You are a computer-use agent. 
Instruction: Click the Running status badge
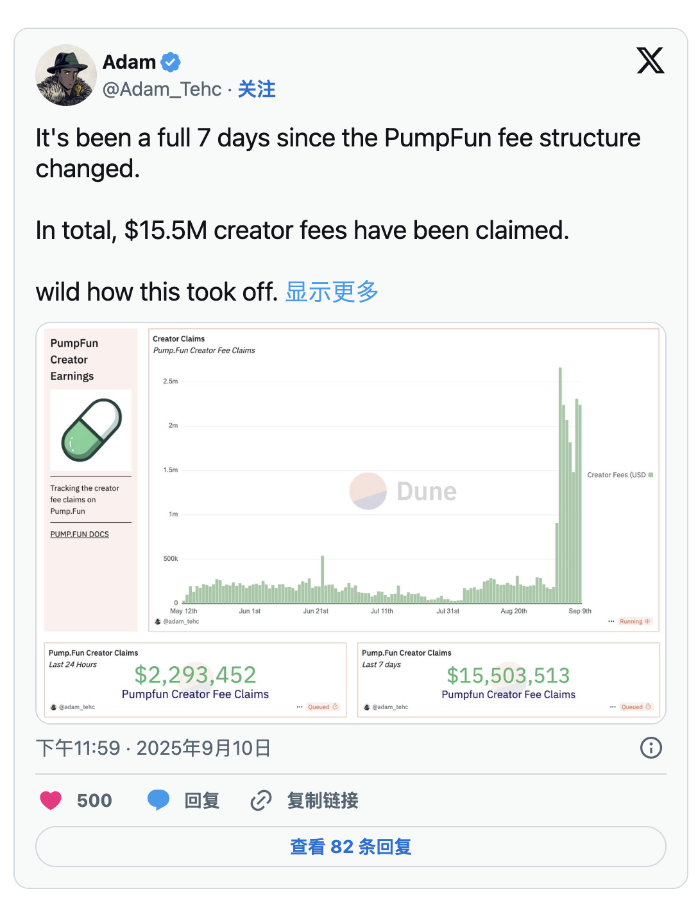[x=635, y=621]
